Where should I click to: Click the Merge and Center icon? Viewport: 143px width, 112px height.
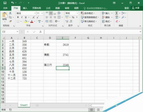[59, 17]
